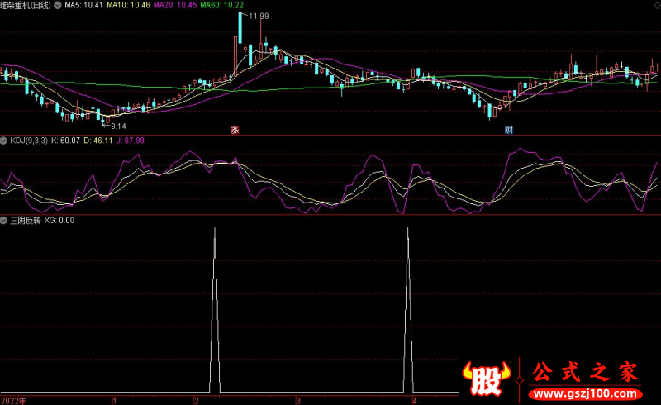Click the blue 财 marker below the chart
The height and width of the screenshot is (405, 661).
[509, 130]
